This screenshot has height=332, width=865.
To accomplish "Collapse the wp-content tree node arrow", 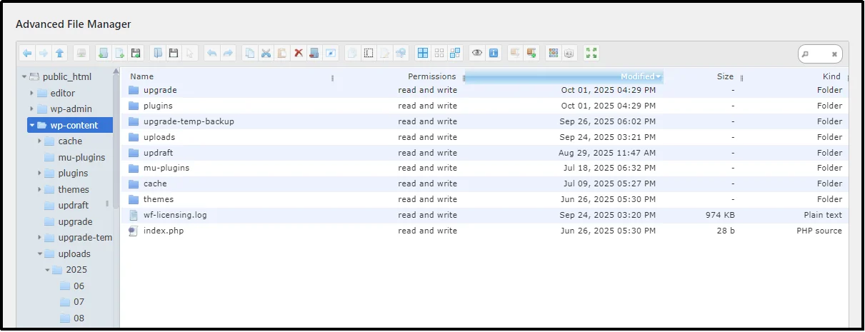I will (32, 126).
